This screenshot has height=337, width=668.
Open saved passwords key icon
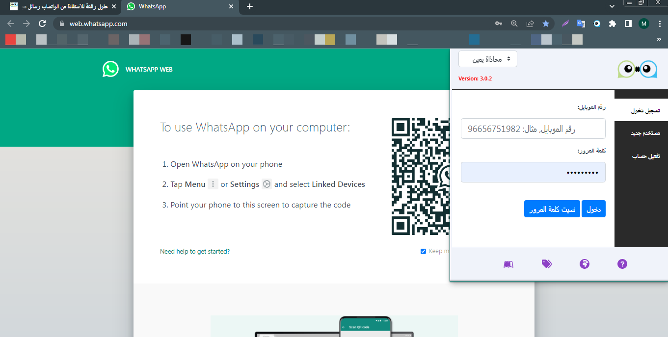click(x=499, y=24)
